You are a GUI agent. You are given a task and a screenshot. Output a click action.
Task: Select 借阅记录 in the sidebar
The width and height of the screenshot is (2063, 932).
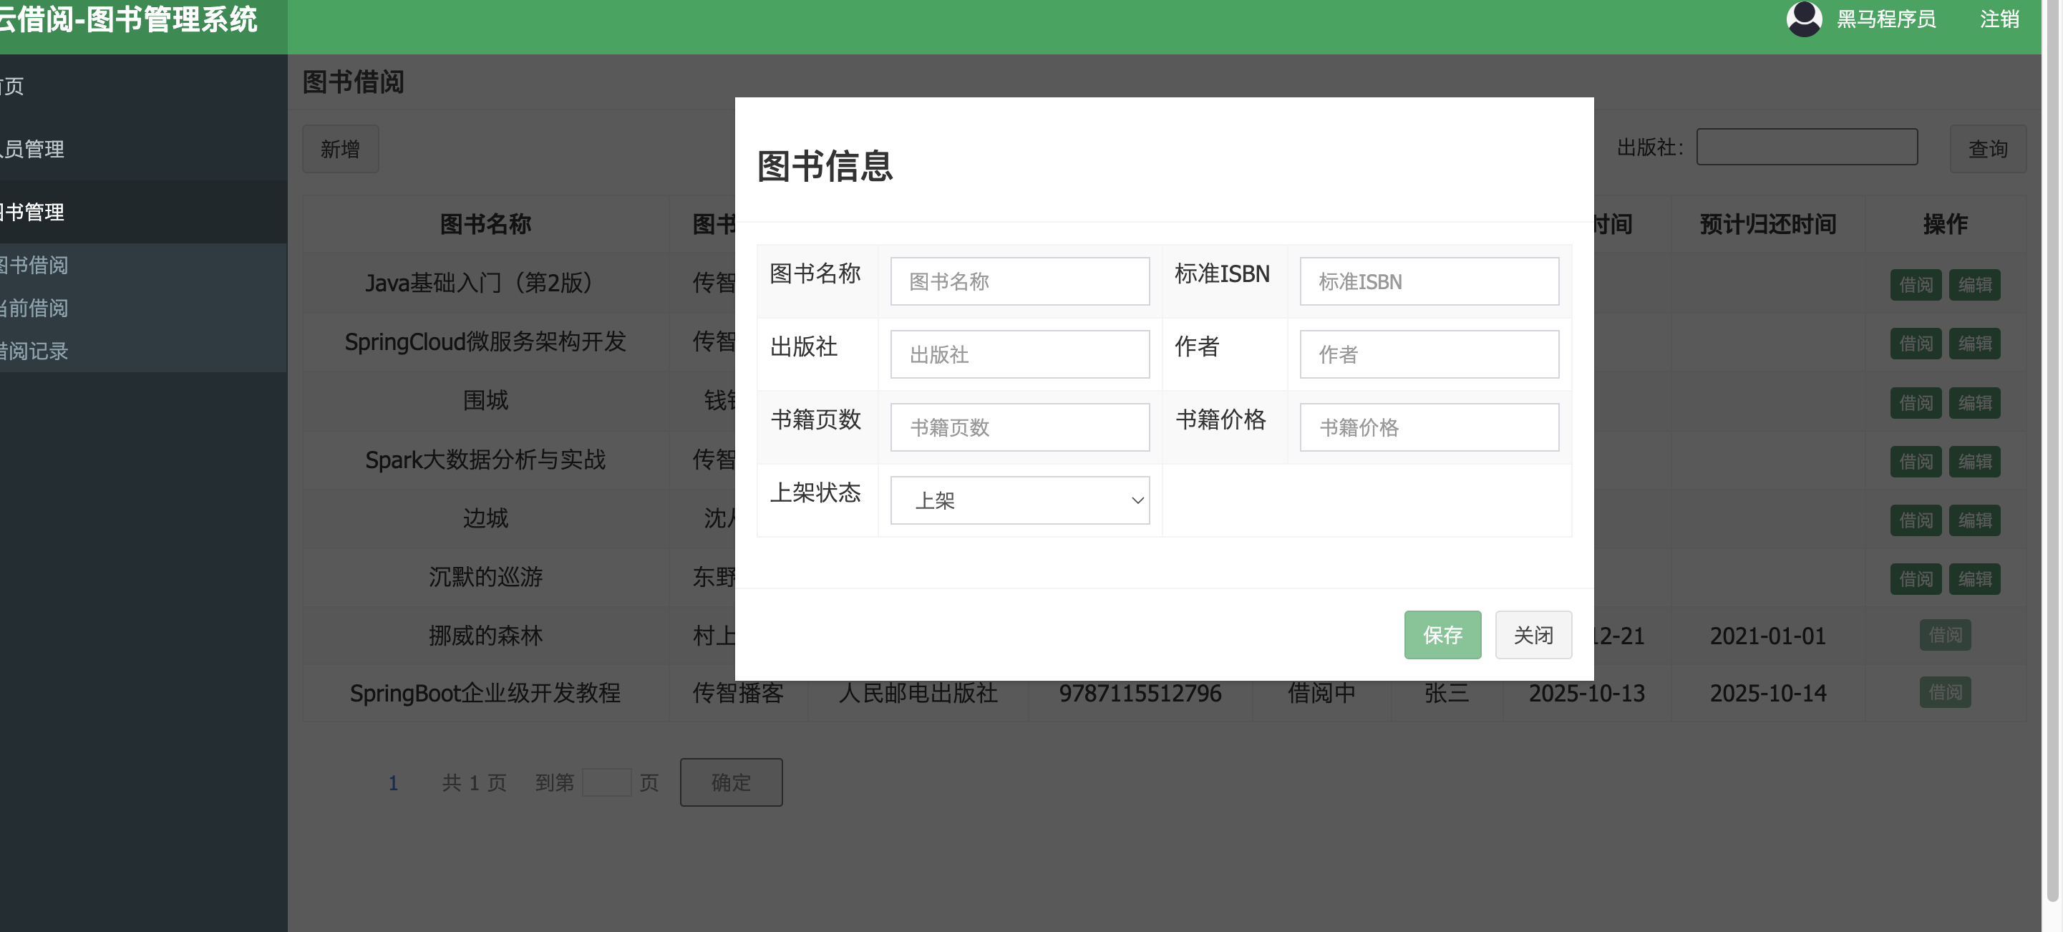point(35,351)
